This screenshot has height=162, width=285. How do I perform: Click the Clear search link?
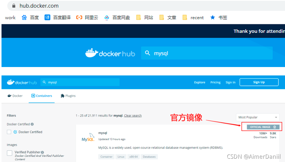[133, 115]
